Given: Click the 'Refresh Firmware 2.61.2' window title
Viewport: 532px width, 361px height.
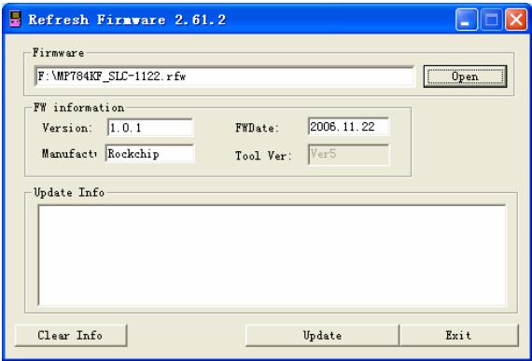Looking at the screenshot, I should click(x=127, y=20).
